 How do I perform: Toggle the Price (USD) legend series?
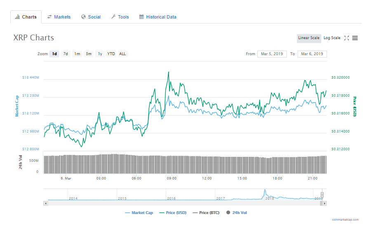tap(173, 213)
